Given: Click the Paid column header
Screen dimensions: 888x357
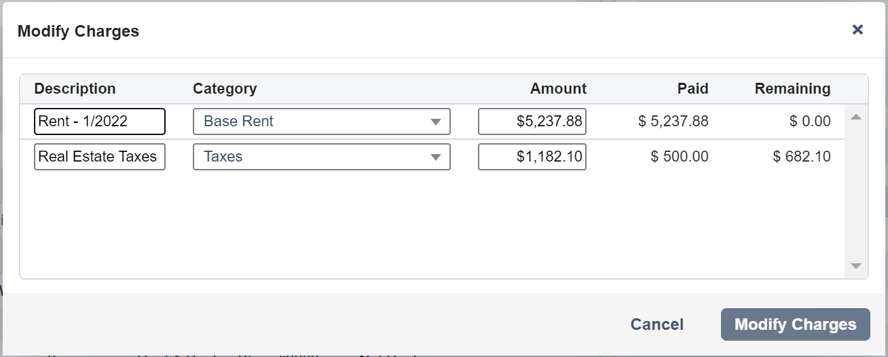Looking at the screenshot, I should (692, 89).
